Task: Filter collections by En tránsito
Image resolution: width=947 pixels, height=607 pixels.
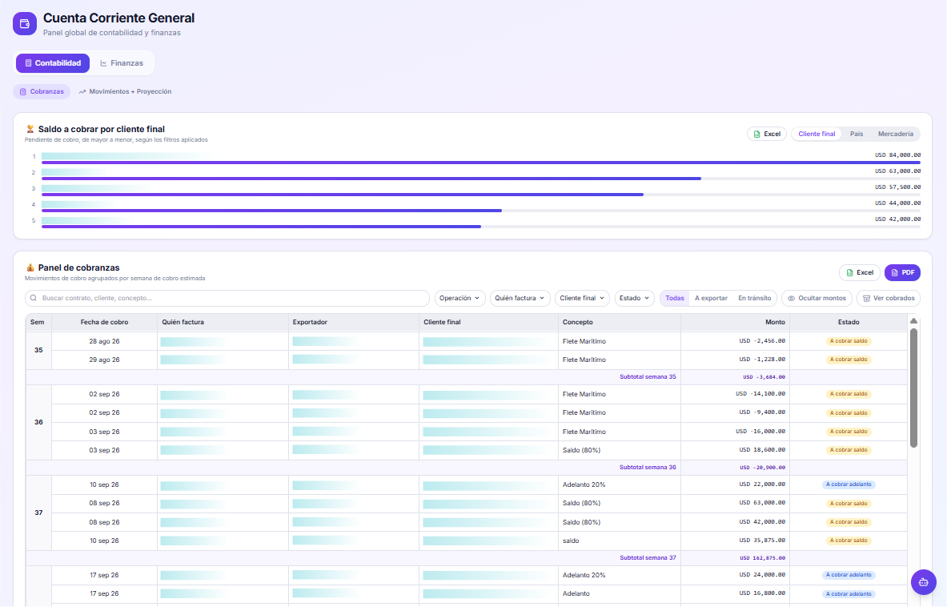Action: click(x=754, y=299)
